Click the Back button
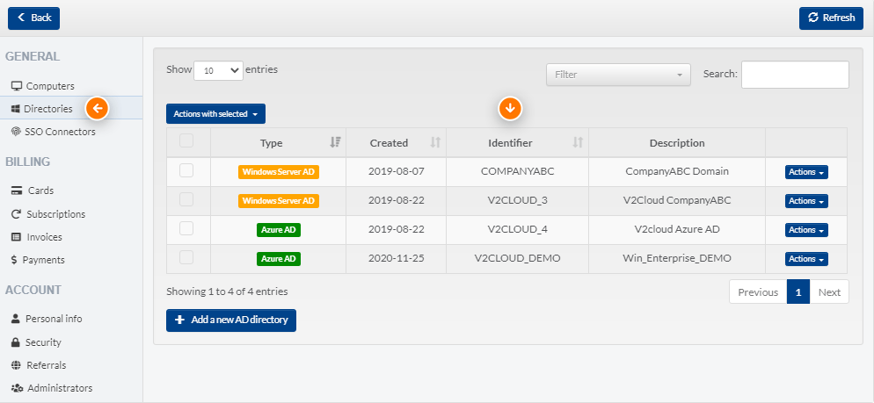Screen dimensions: 874x403 click(x=33, y=18)
